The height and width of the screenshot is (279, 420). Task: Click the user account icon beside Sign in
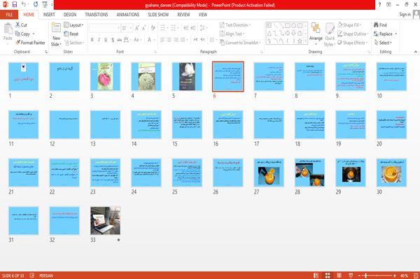416,15
